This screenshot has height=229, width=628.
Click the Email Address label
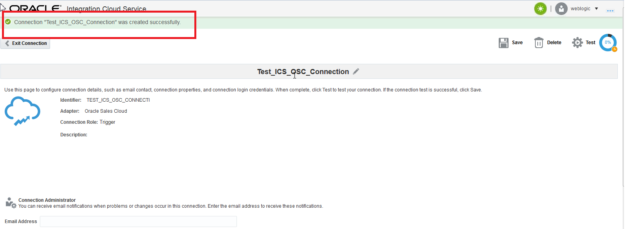pos(21,222)
